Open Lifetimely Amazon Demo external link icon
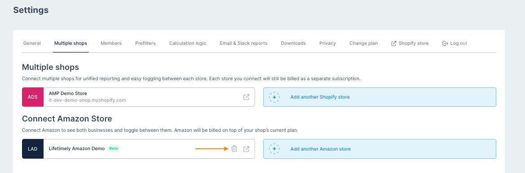Screen dimensions: 525x173 coord(246,149)
